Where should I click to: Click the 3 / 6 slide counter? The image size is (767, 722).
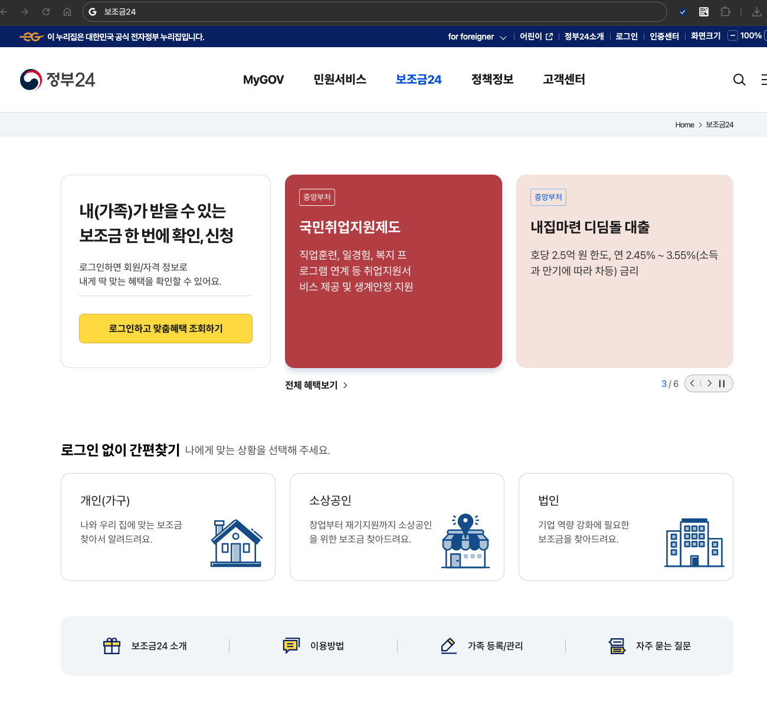[670, 384]
